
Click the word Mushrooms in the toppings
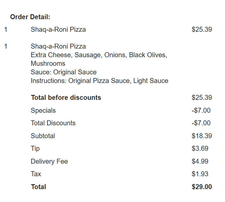coord(48,63)
